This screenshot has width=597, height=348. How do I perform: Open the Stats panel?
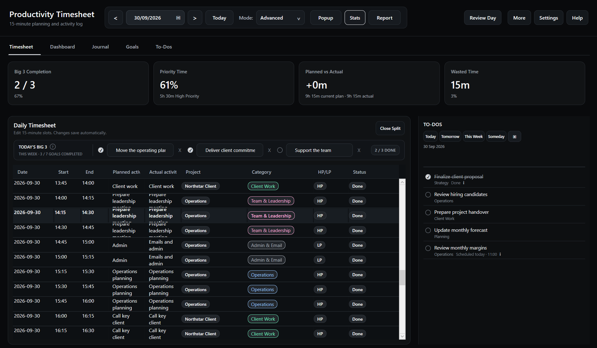coord(355,18)
